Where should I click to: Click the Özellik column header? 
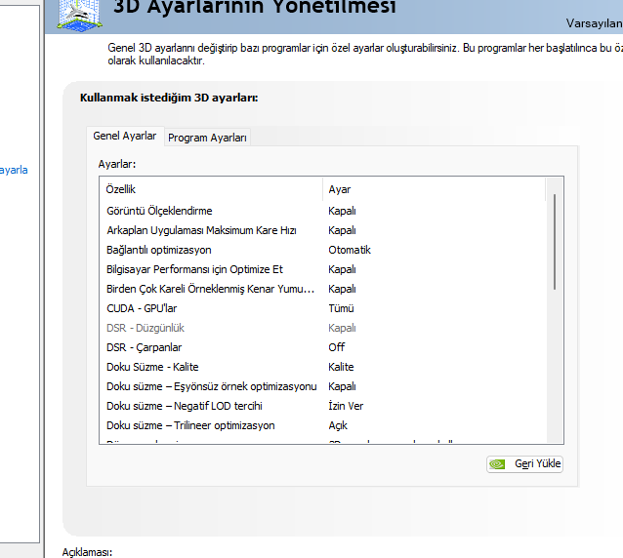coord(211,189)
